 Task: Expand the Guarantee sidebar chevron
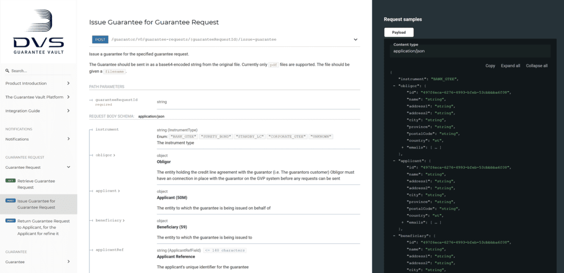pyautogui.click(x=68, y=262)
